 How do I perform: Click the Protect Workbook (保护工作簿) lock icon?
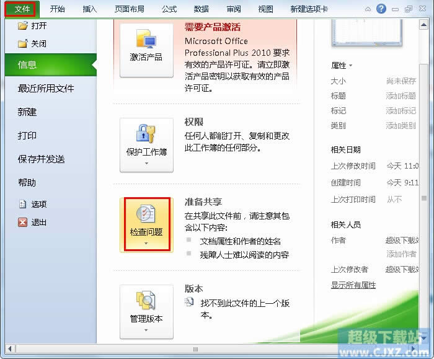click(146, 134)
